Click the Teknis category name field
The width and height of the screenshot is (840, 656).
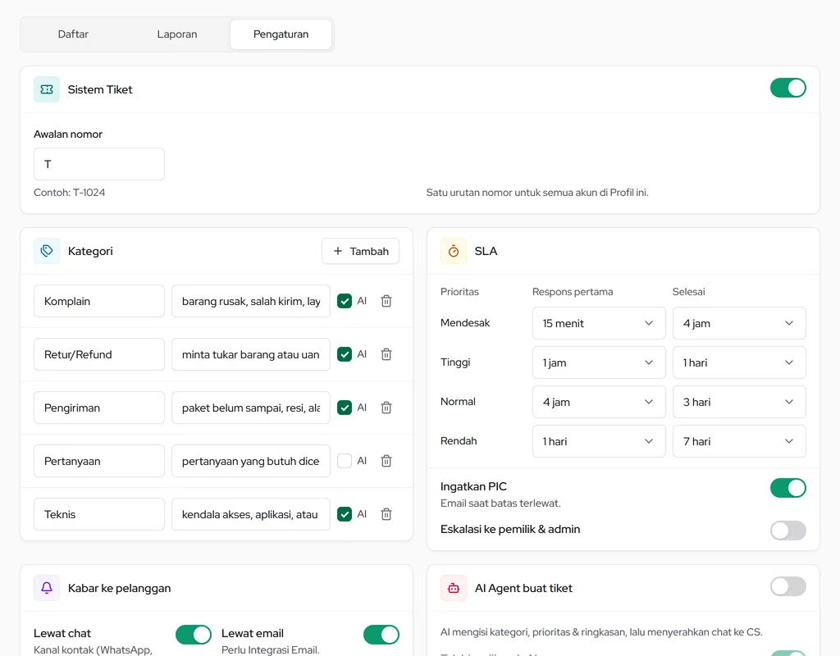(x=99, y=514)
